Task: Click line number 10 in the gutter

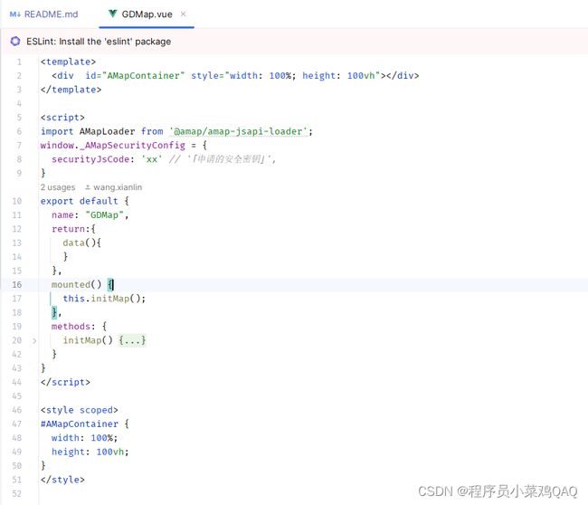Action: [x=16, y=201]
